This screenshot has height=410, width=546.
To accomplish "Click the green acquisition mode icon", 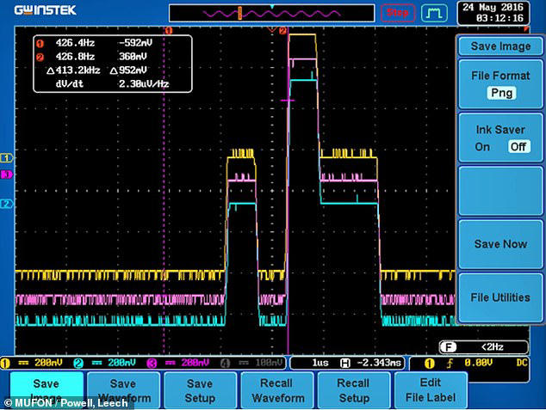I will coord(434,13).
